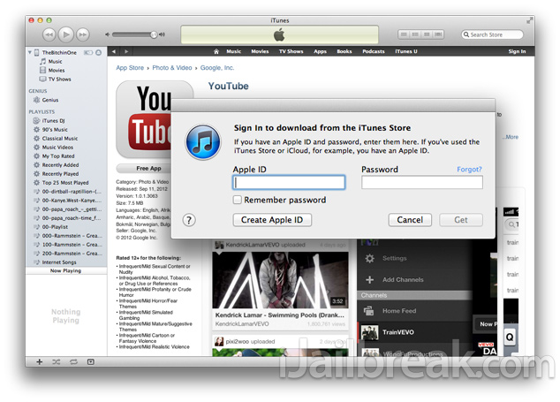Open the iTunes U store tab
Viewport: 560px width, 402px height.
click(406, 51)
